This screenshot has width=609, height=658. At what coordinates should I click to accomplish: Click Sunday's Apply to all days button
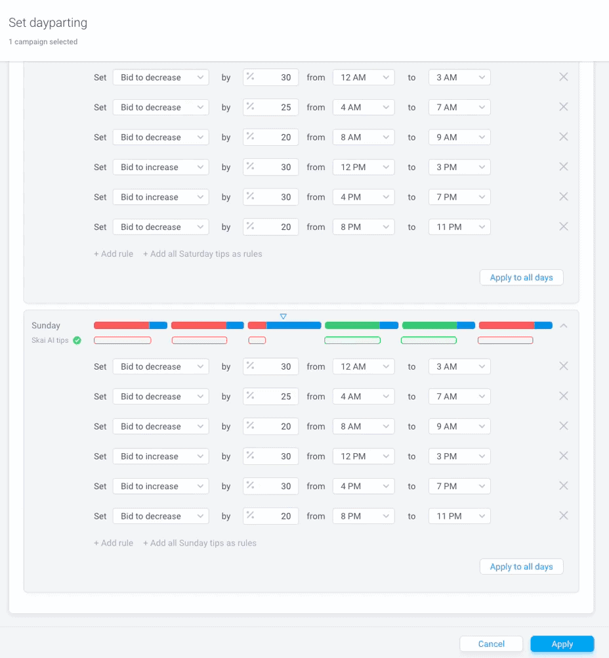coord(521,566)
